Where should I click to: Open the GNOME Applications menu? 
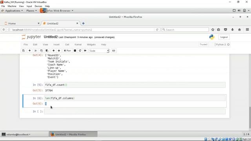[12, 11]
